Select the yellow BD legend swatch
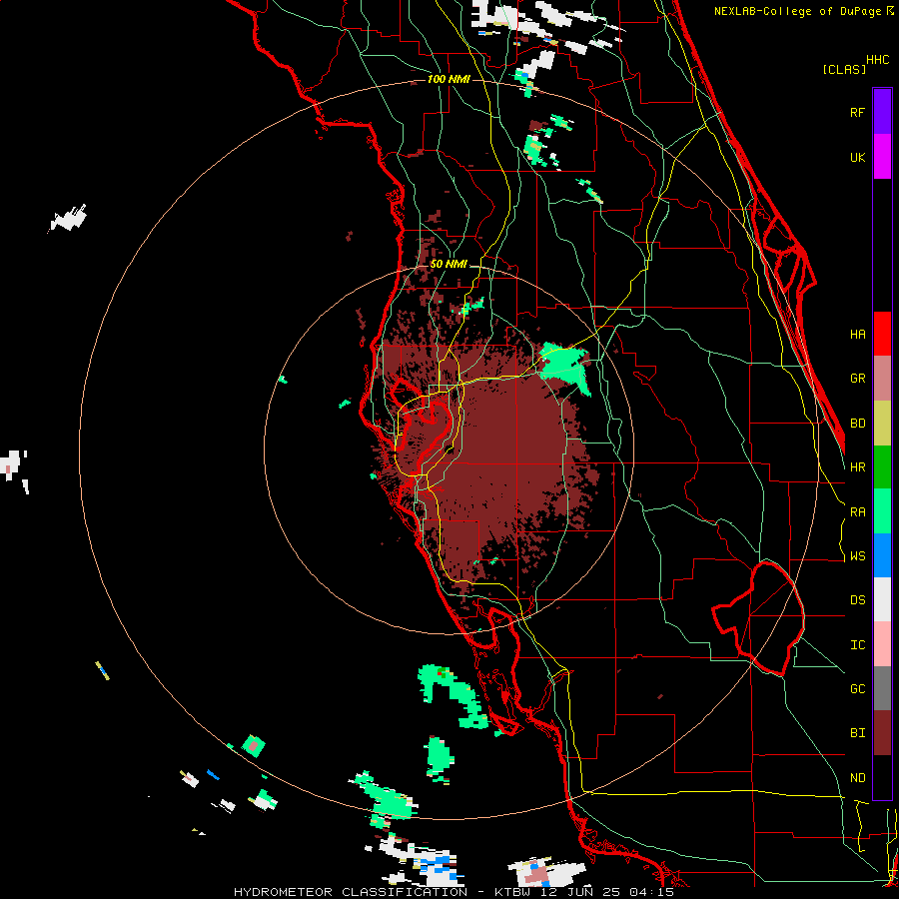 (882, 424)
